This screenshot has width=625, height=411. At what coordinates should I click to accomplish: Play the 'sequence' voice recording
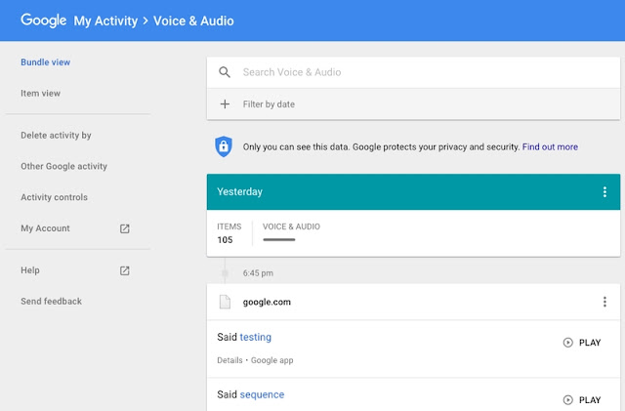coord(582,400)
